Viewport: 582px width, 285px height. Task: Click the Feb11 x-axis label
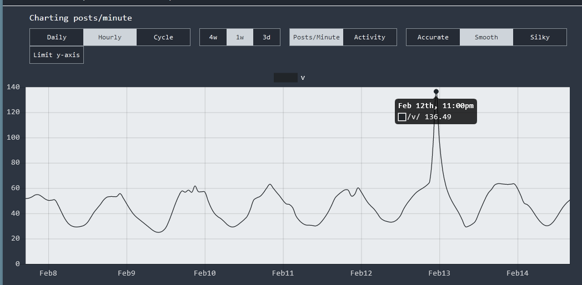(x=283, y=273)
